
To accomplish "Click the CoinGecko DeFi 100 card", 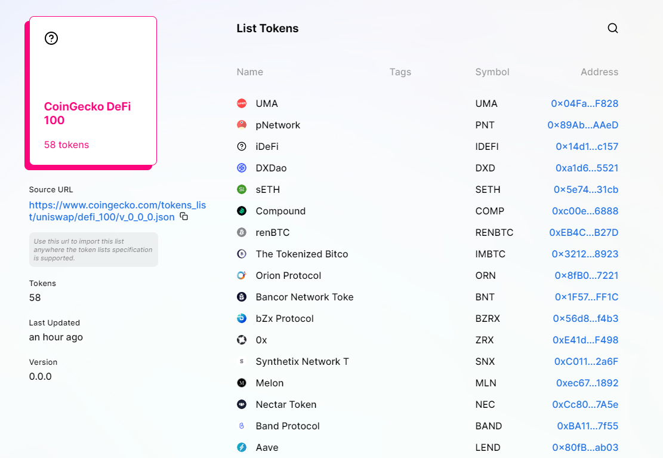I will [x=93, y=91].
